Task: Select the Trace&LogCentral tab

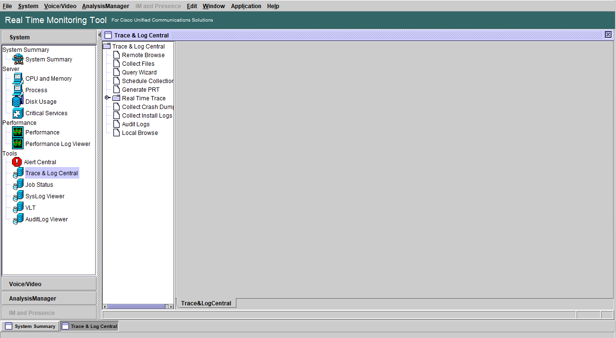Action: click(x=206, y=303)
